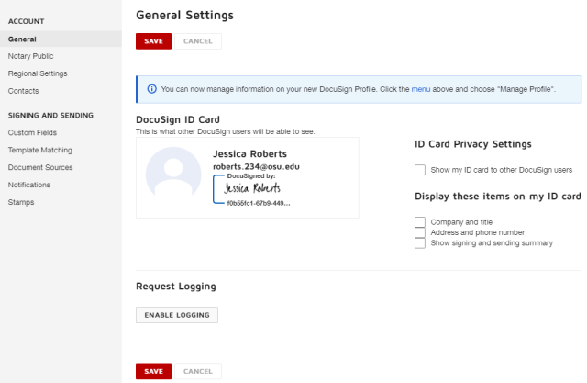Go to Notary Public settings
The image size is (587, 383).
pyautogui.click(x=30, y=56)
